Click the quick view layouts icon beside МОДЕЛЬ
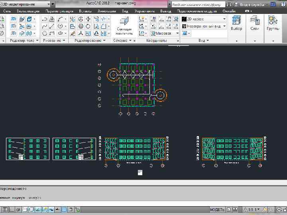Image resolution: width=287 pixels, height=215 pixels. 230,209
